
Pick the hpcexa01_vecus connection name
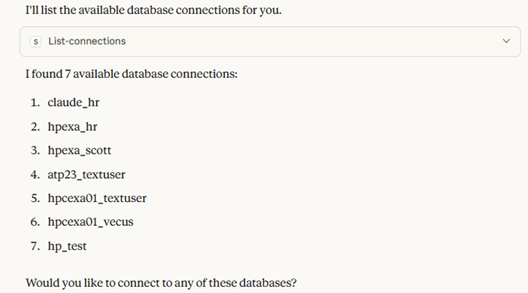click(90, 222)
